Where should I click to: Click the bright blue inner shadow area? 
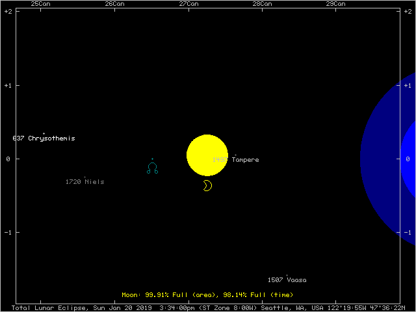[x=409, y=159]
